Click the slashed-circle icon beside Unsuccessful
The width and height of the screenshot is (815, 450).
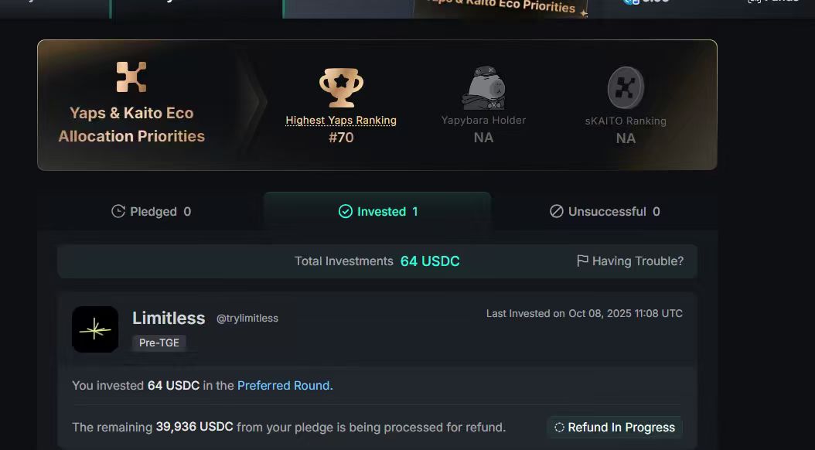click(556, 211)
